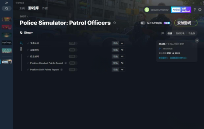Open the sidebar search icon
The image size is (204, 129).
(6, 8)
